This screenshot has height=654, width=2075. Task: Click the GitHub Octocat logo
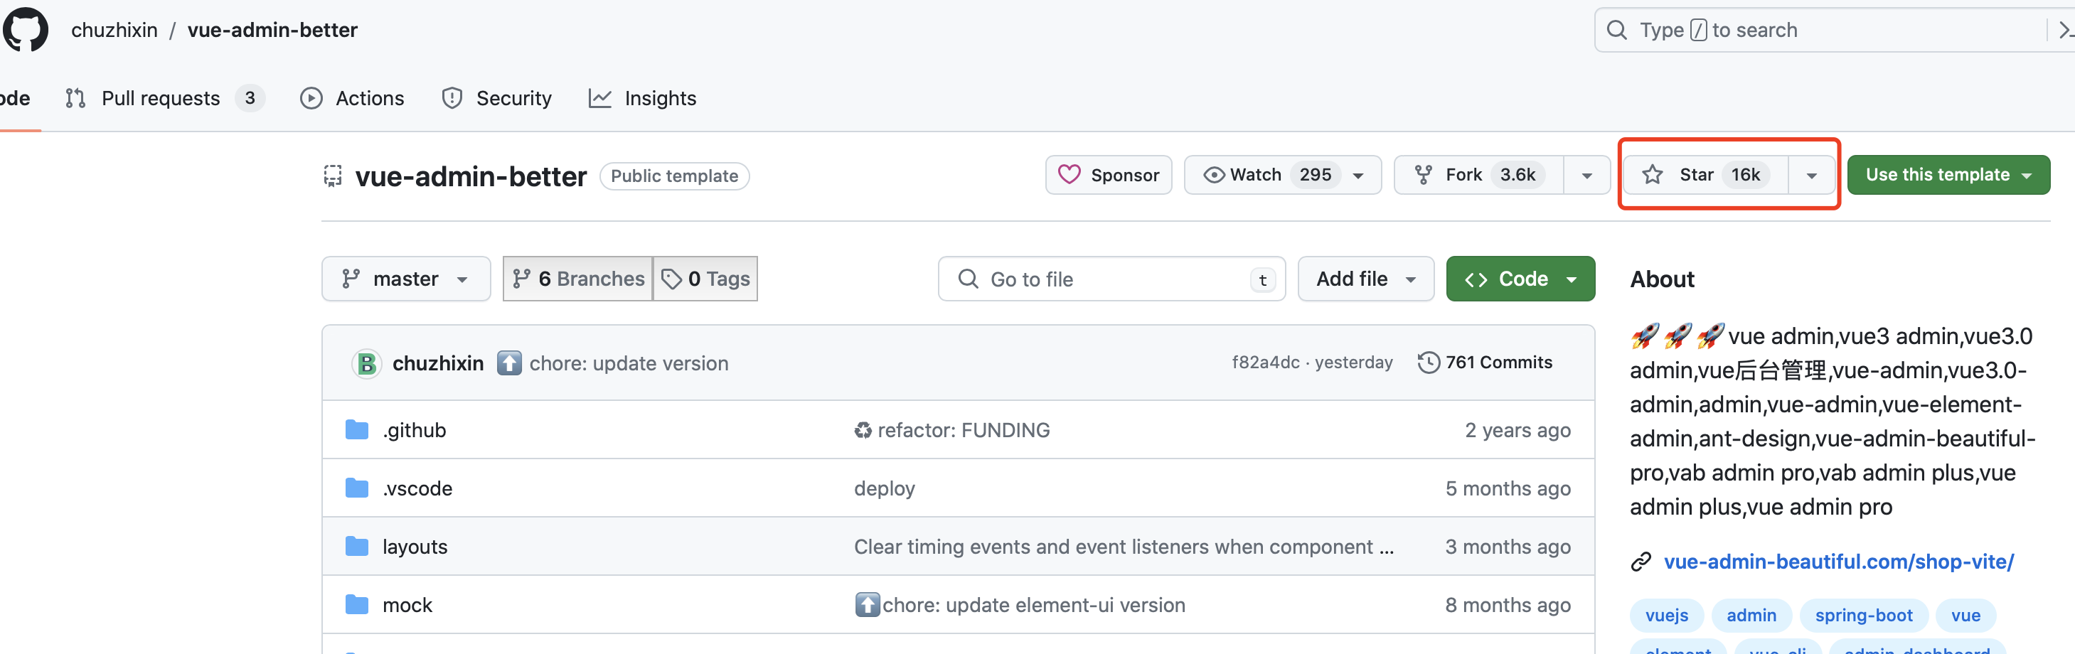26,30
